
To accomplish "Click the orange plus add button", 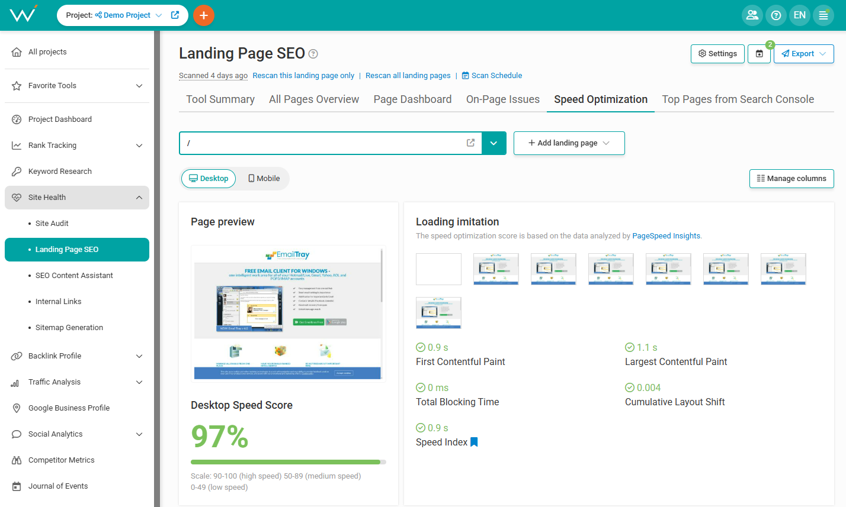I will pyautogui.click(x=204, y=15).
